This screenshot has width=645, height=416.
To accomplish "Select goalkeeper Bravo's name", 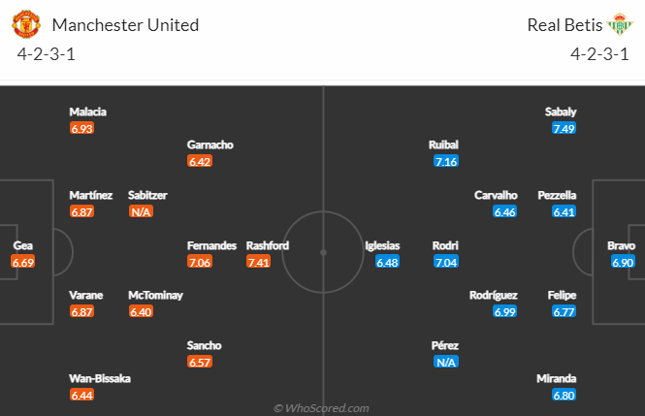I will (621, 245).
